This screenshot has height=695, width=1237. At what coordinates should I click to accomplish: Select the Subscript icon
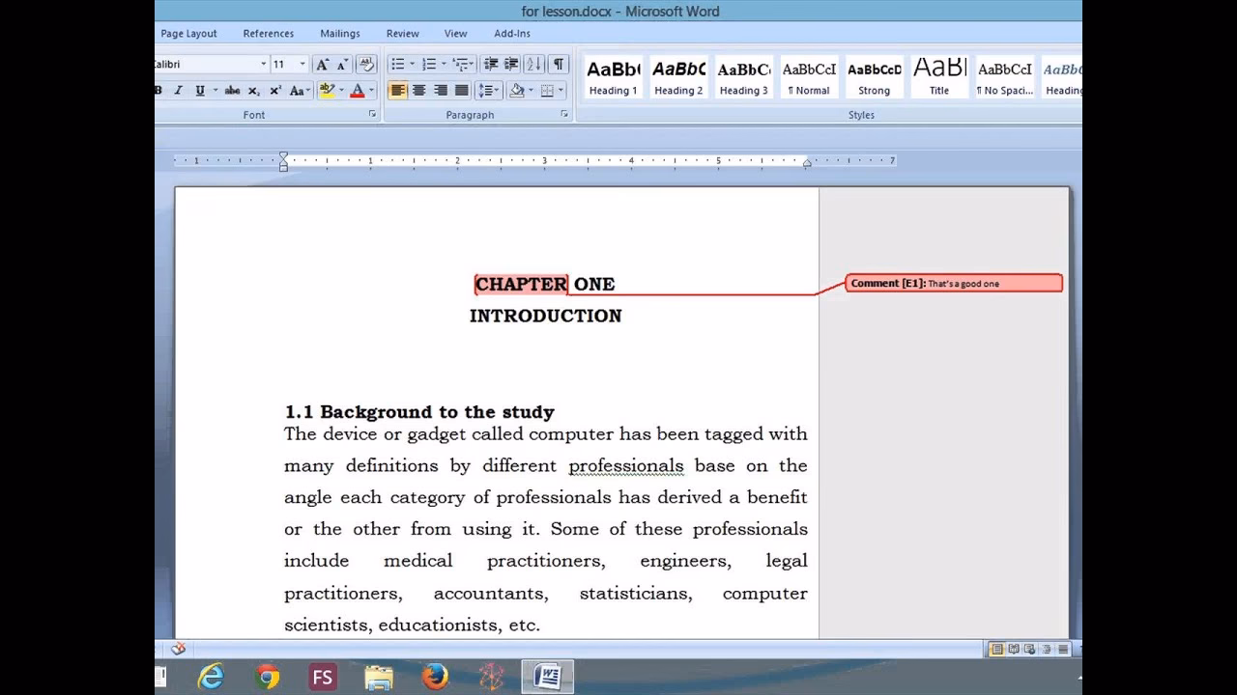(x=253, y=88)
